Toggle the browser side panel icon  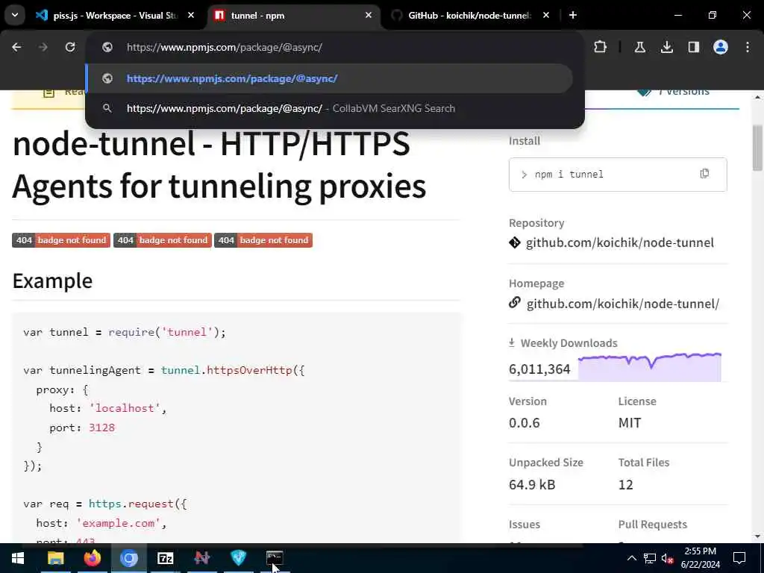pyautogui.click(x=693, y=47)
